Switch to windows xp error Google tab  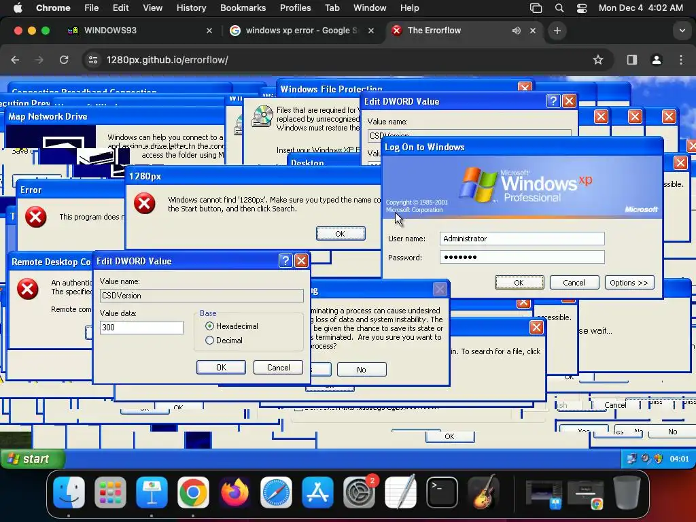point(302,31)
